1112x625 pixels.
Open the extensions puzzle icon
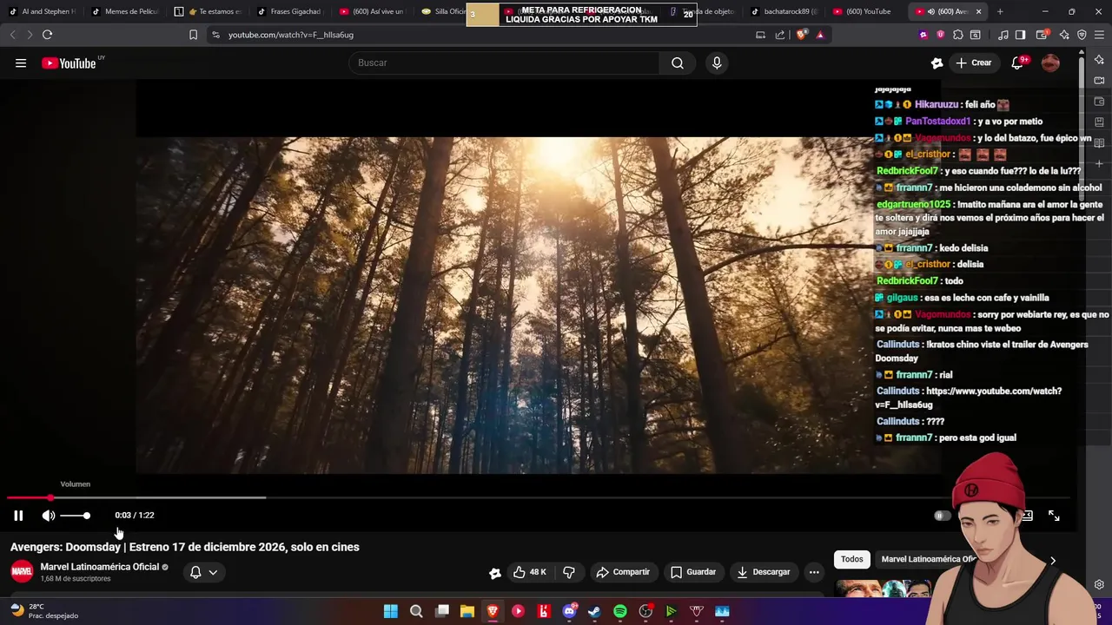click(x=958, y=35)
